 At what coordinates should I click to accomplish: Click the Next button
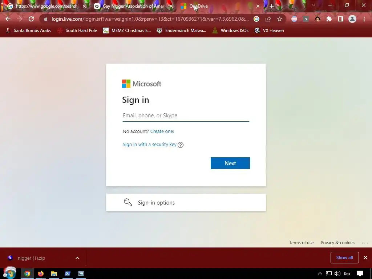[x=230, y=163]
